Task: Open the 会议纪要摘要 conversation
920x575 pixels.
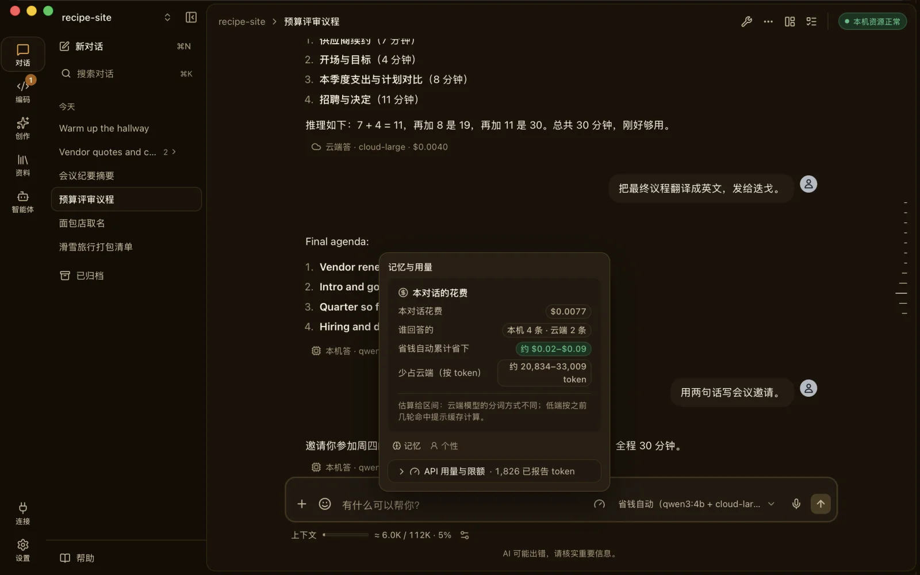Action: click(126, 175)
